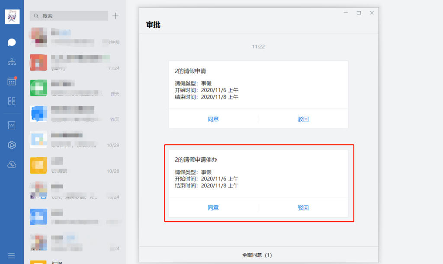Click the plus icon to start new chat
443x264 pixels.
(x=115, y=16)
